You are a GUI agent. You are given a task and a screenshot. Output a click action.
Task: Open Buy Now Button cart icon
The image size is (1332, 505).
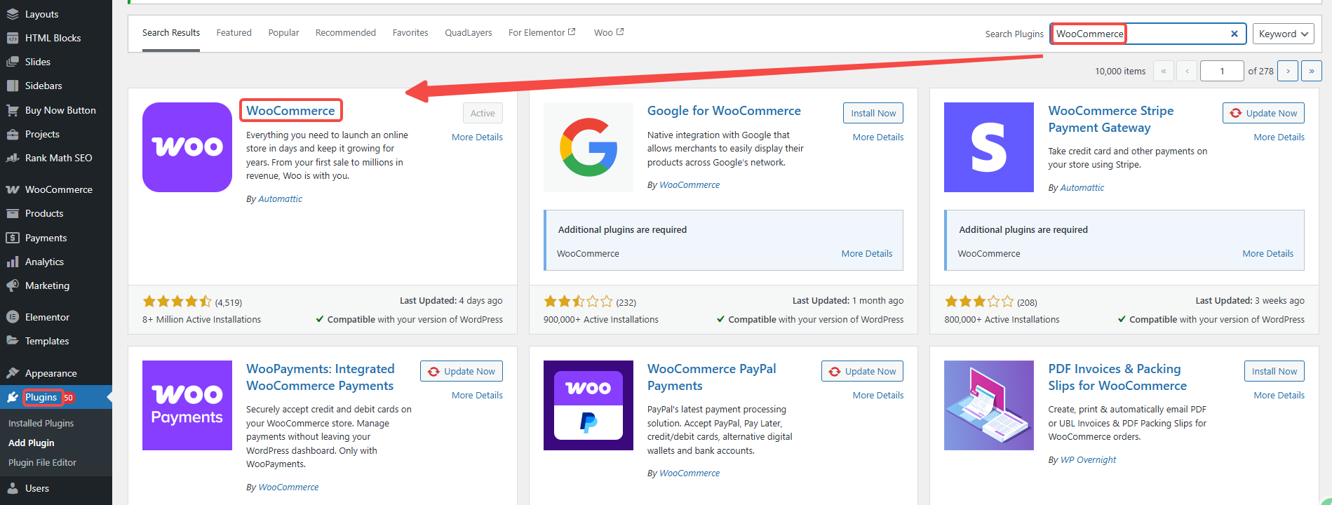point(13,110)
